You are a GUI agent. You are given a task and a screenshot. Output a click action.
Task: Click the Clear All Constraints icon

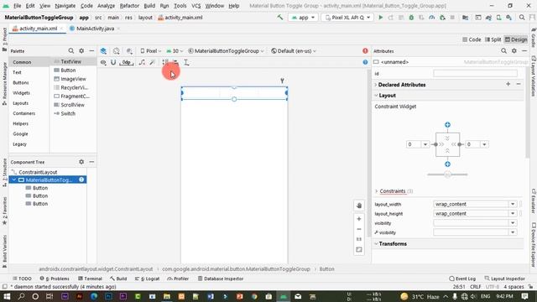[x=142, y=62]
